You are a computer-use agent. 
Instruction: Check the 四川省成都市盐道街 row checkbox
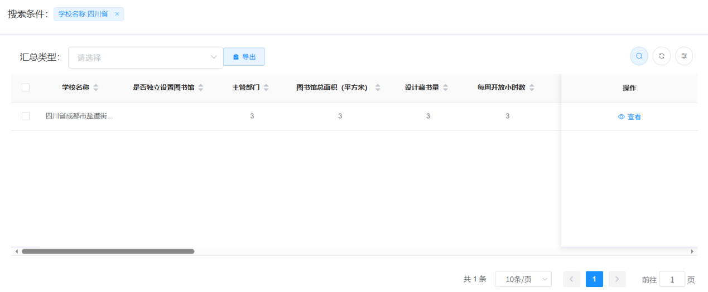(x=26, y=116)
